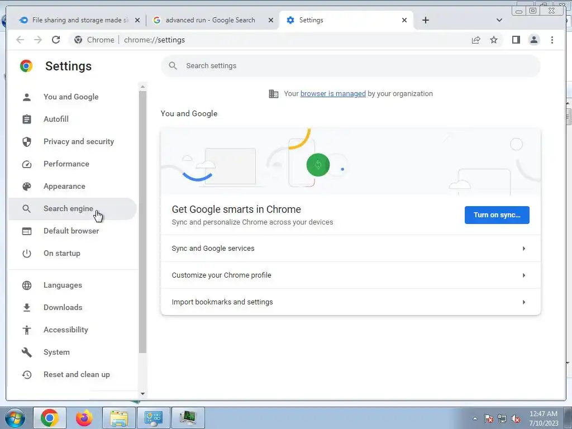
Task: Close the Settings tab
Action: click(404, 20)
